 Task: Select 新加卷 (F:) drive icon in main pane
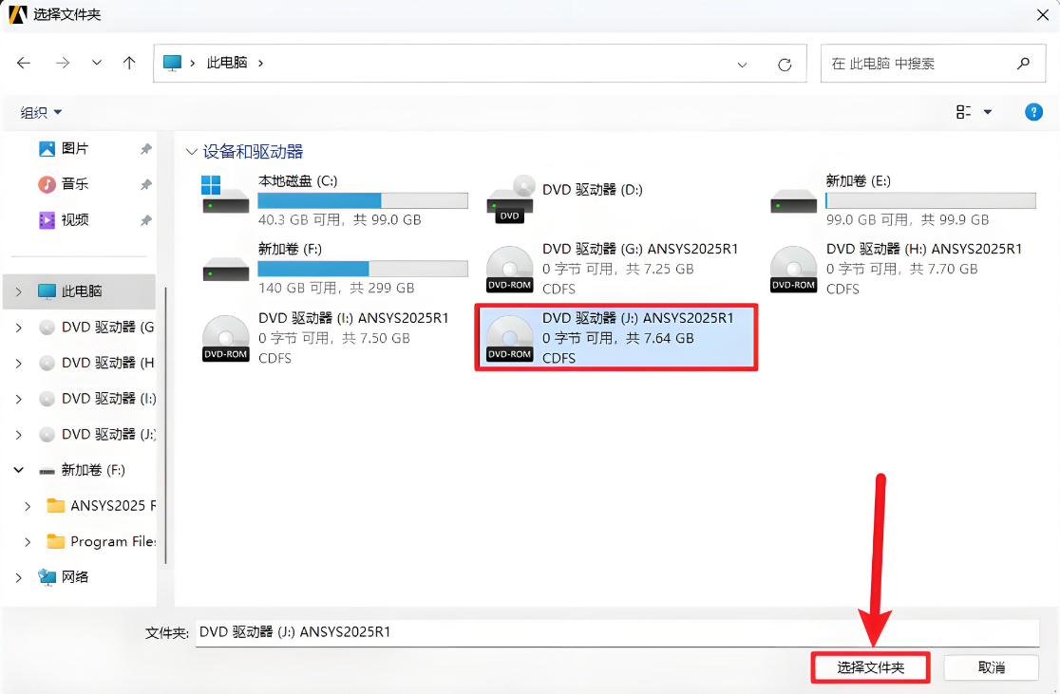[226, 269]
